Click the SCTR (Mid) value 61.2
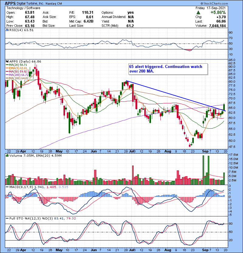The height and width of the screenshot is (253, 243). [130, 26]
